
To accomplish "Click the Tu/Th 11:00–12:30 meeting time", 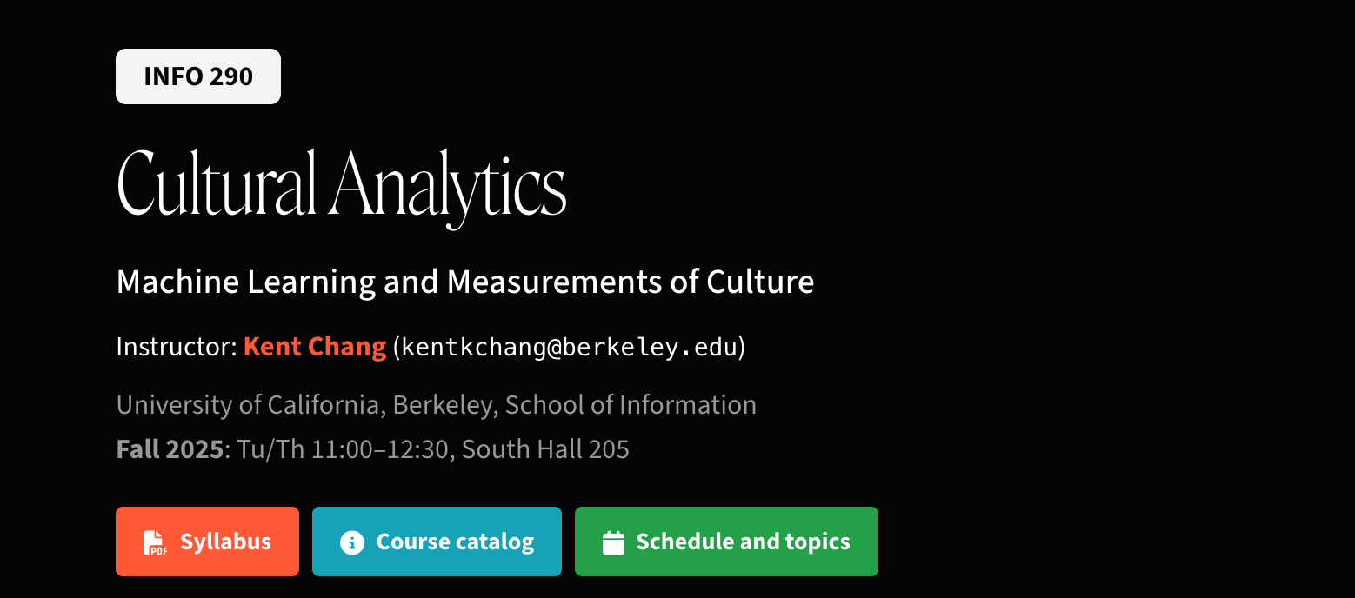I will (x=344, y=449).
